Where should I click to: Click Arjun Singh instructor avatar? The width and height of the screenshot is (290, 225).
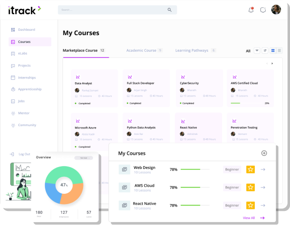pos(129,90)
